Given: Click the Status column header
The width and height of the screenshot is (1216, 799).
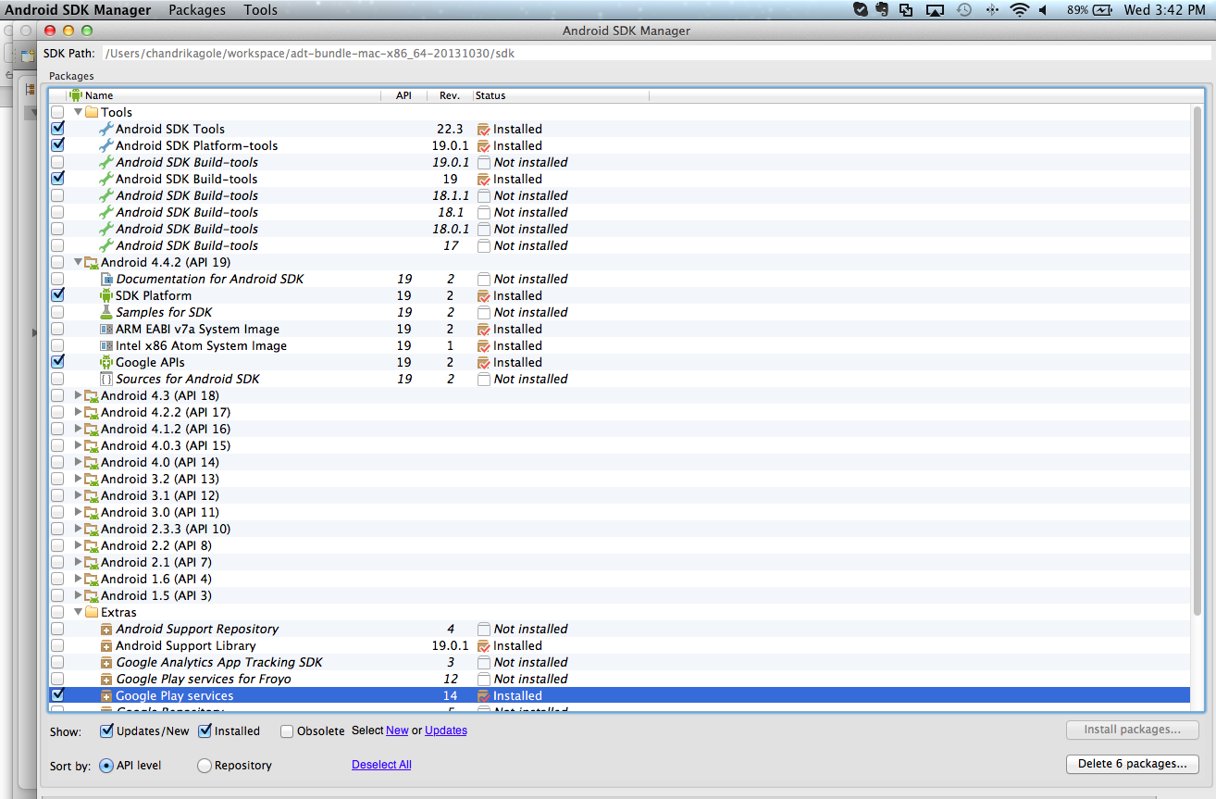Looking at the screenshot, I should coord(561,95).
